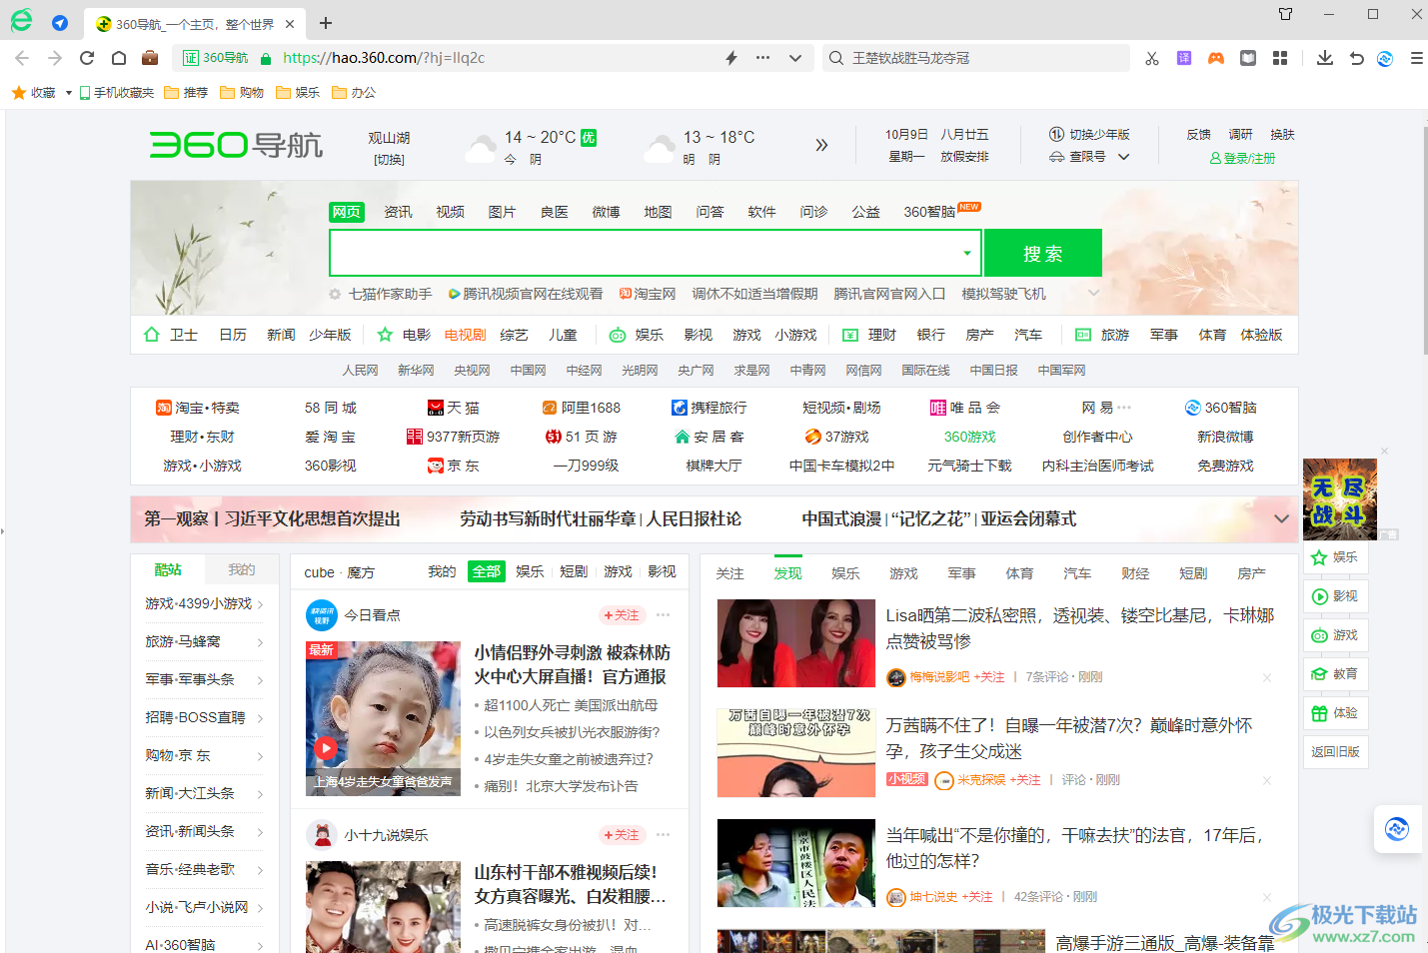Click the scissors screenshot tool icon
The image size is (1428, 953).
pos(1152,58)
